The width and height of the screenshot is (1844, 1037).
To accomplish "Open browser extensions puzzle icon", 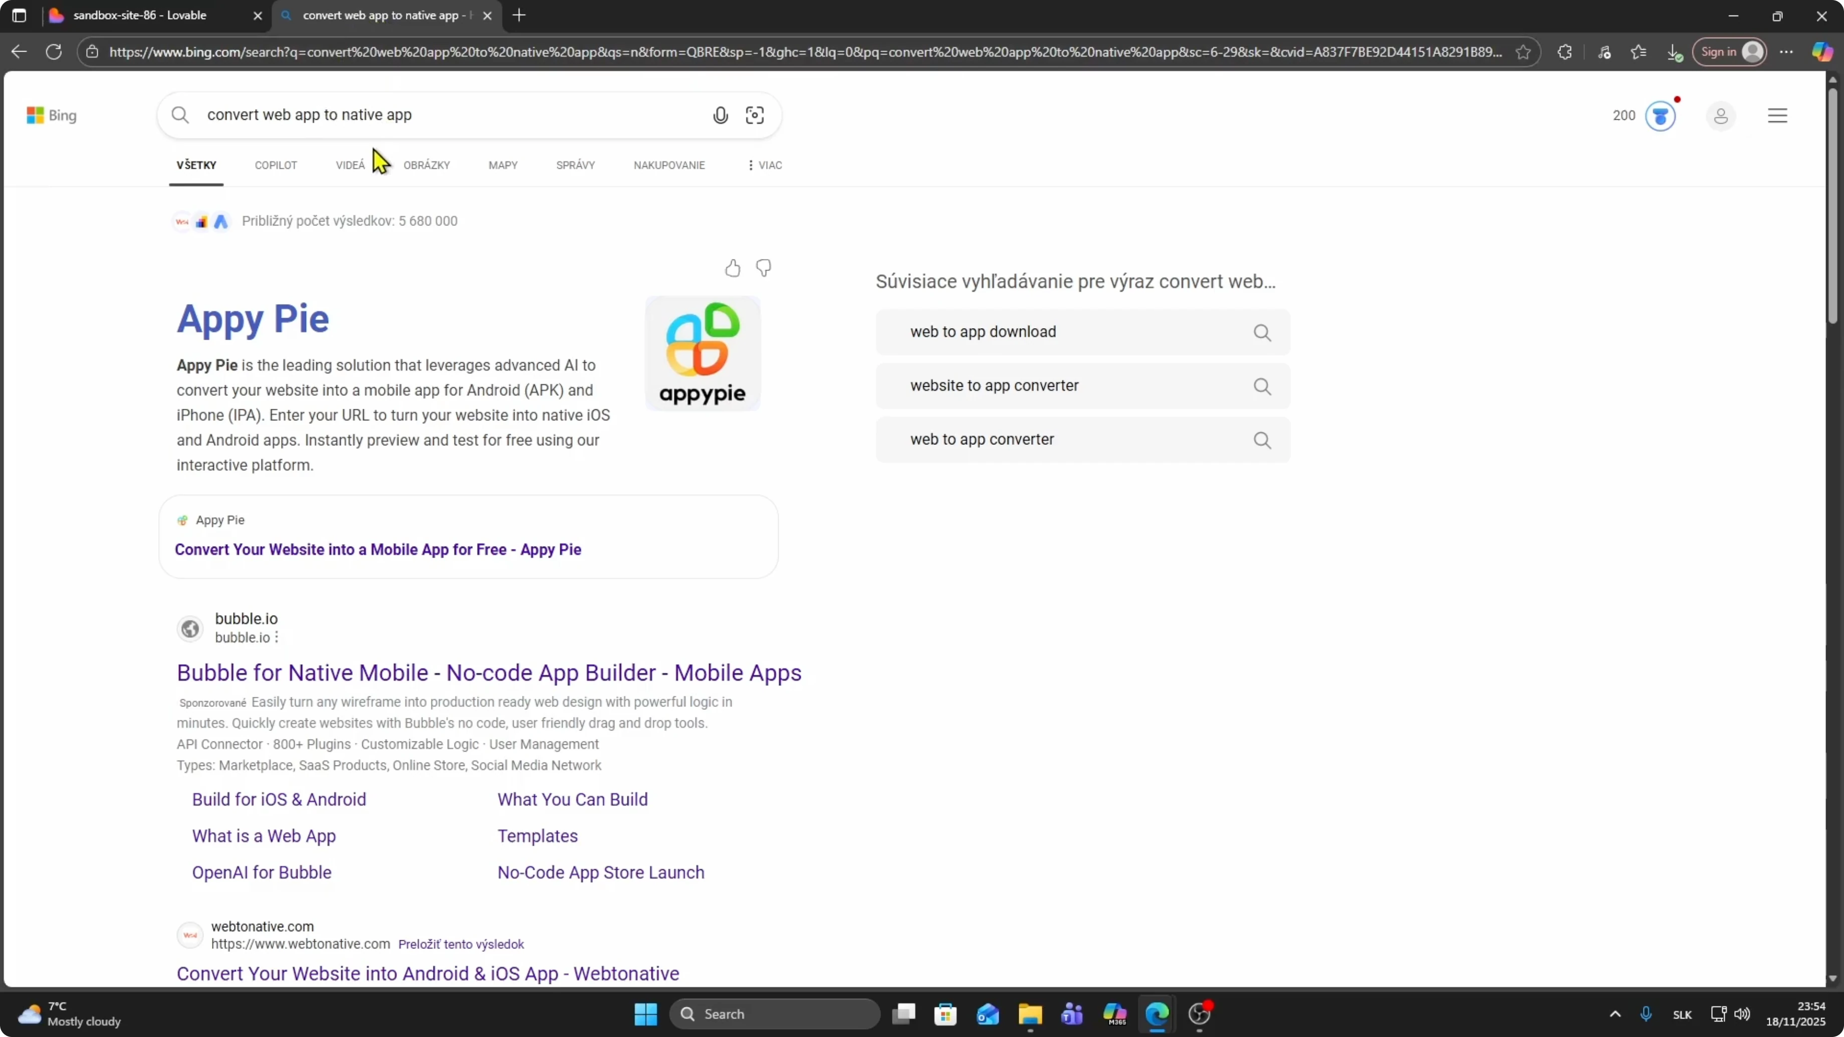I will pos(1565,52).
